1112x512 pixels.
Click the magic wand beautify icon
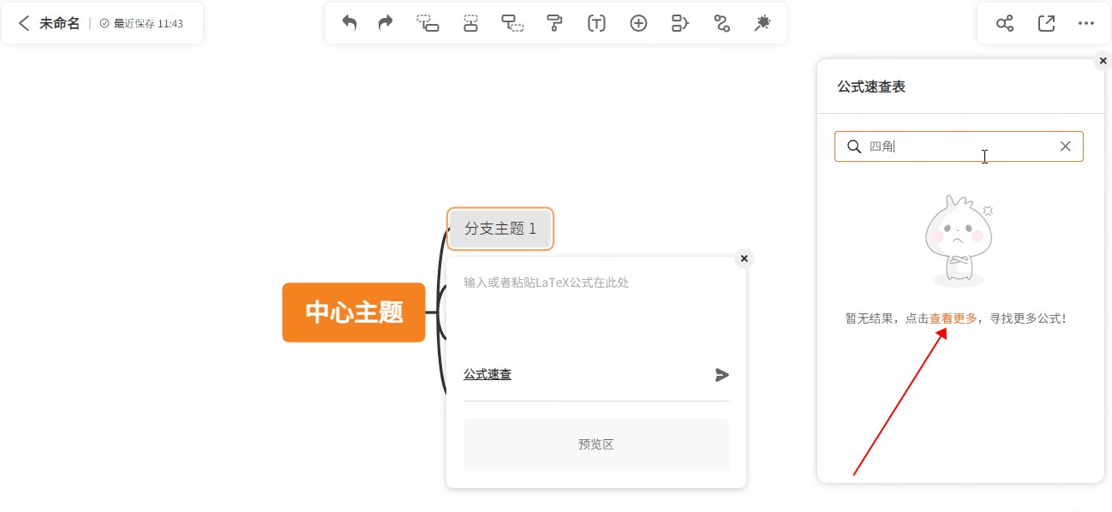coord(762,23)
